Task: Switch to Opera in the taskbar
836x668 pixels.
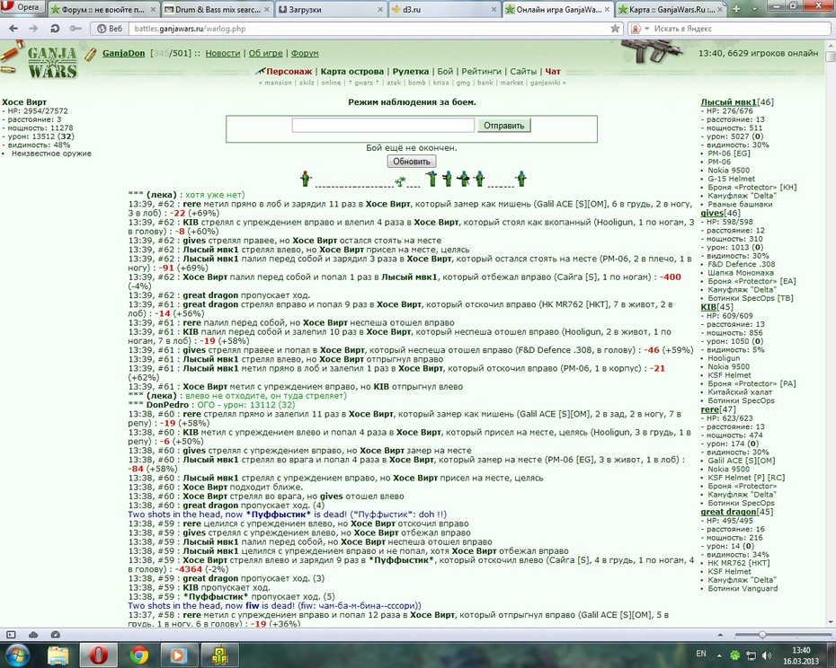Action: [x=98, y=655]
